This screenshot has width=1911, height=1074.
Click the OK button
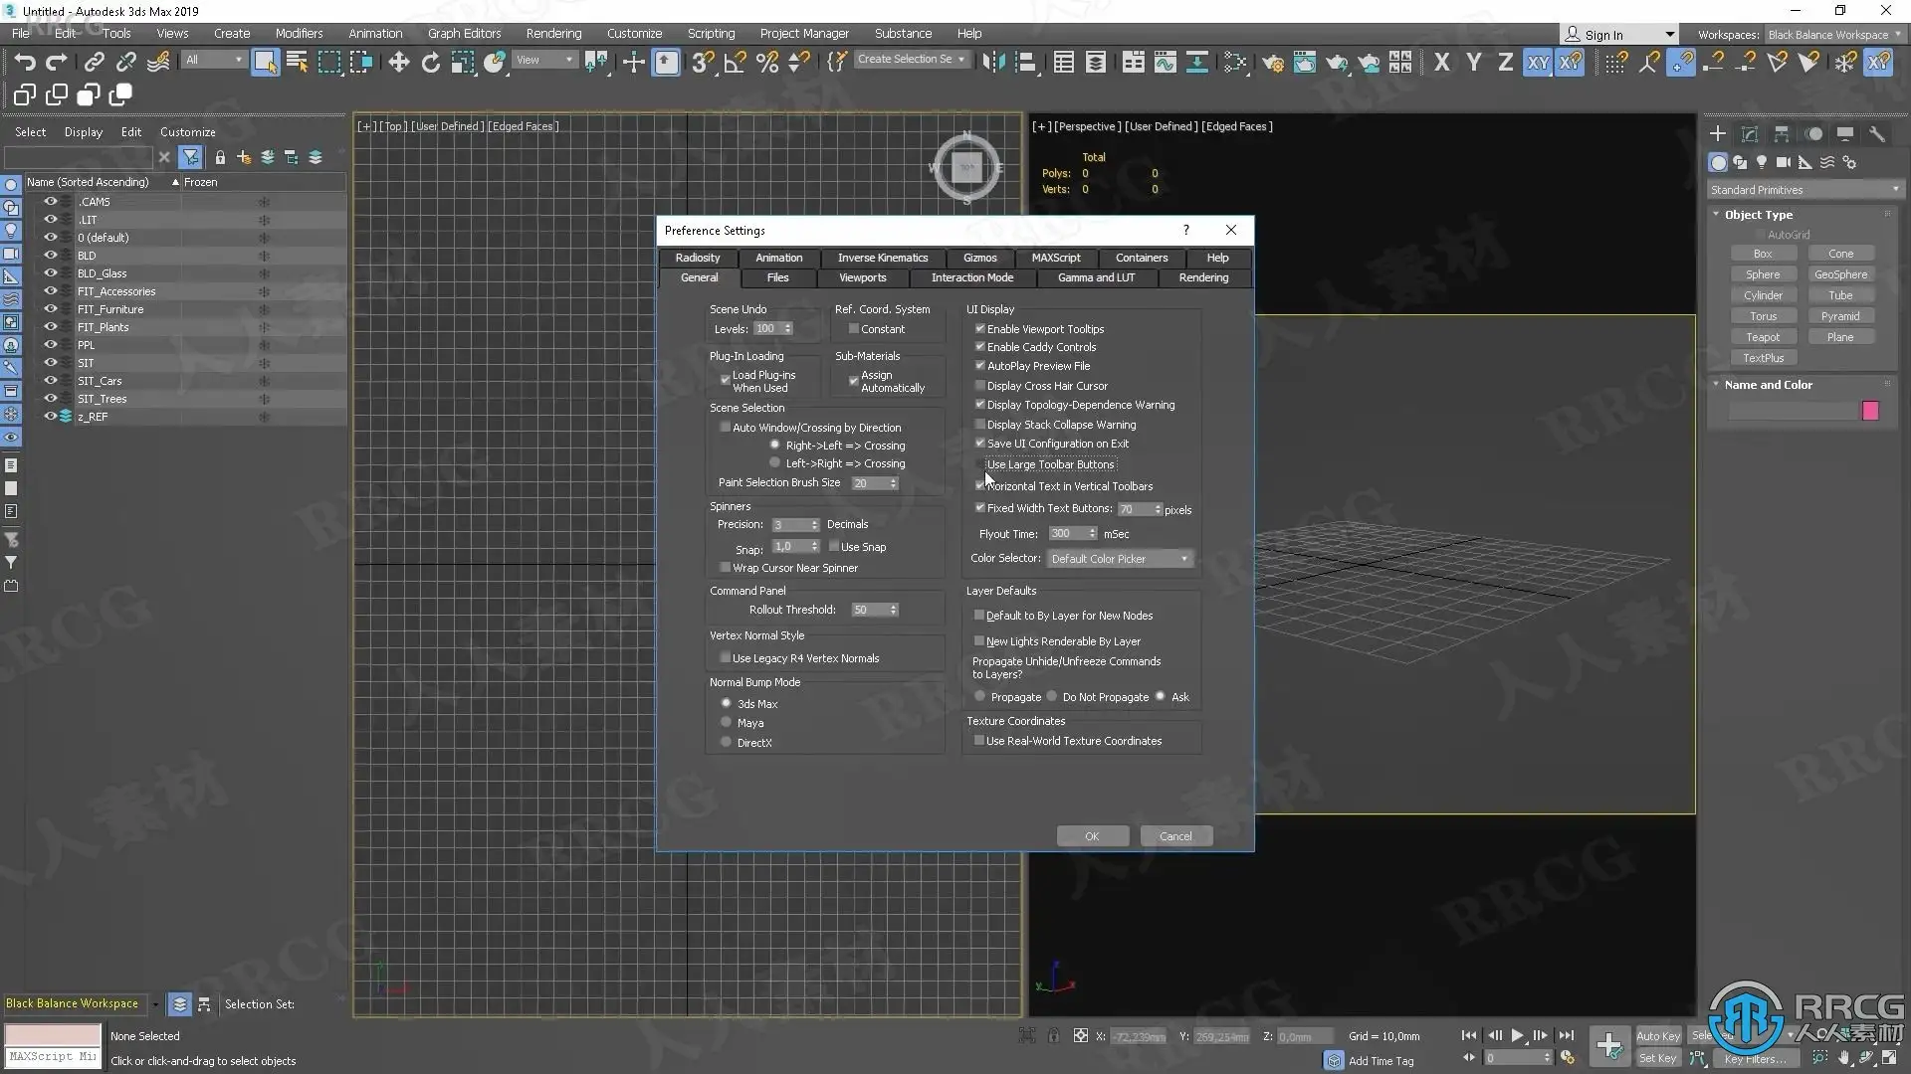(1092, 836)
